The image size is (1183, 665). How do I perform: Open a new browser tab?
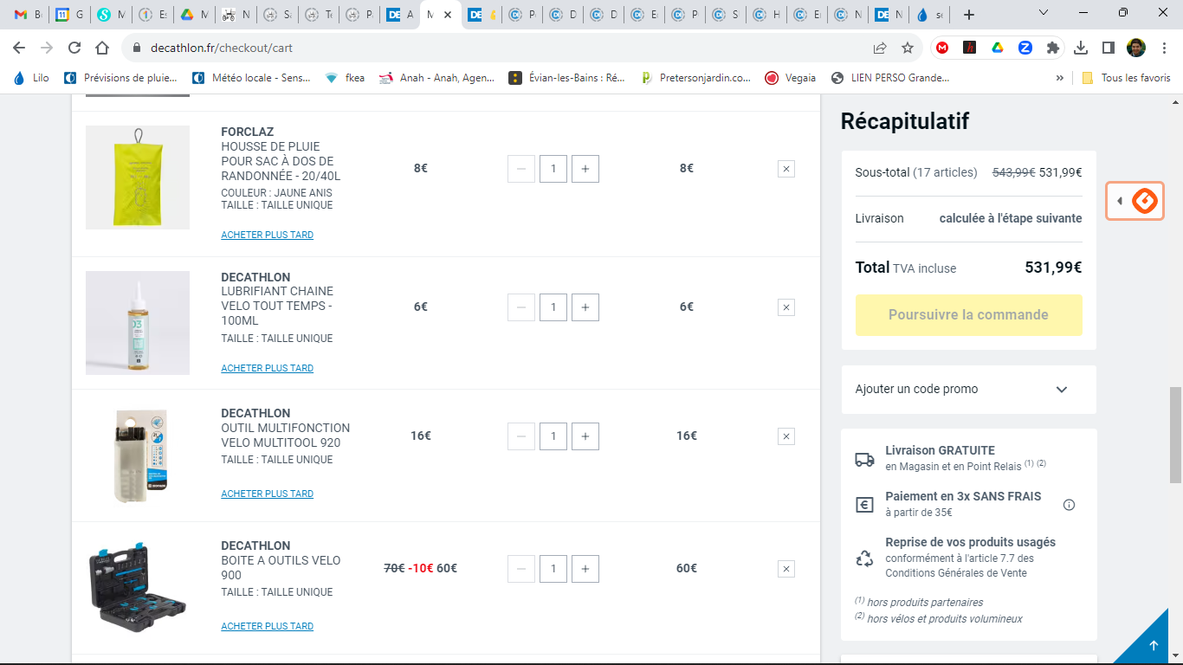[x=969, y=15]
